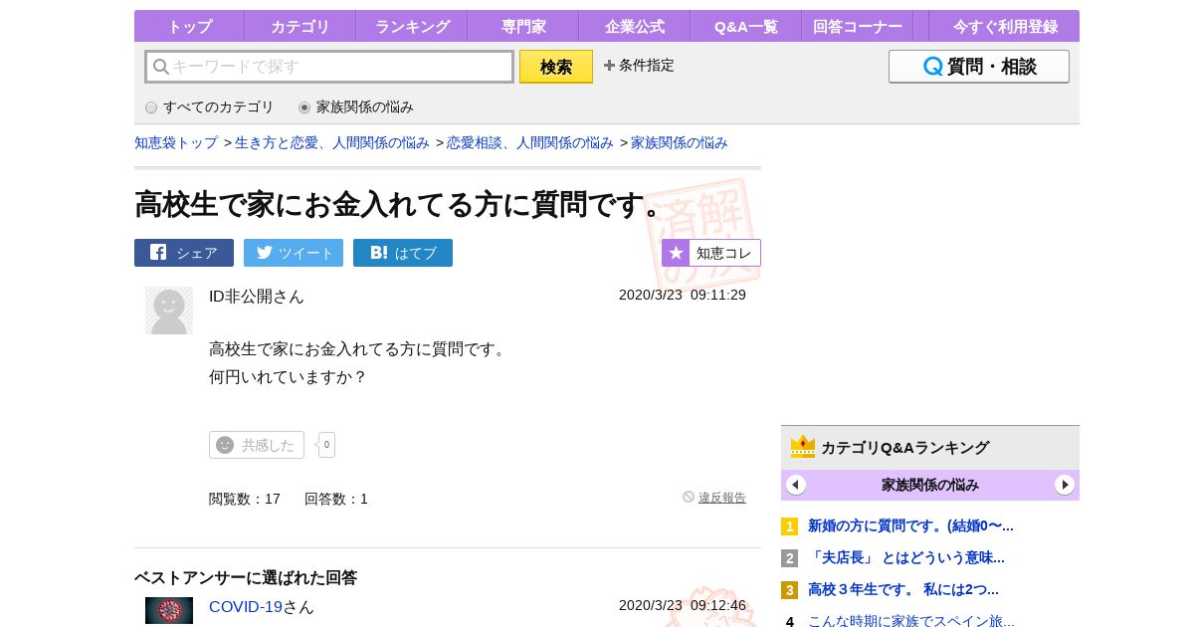
Task: Switch to the 専門家 tab
Action: point(523,27)
